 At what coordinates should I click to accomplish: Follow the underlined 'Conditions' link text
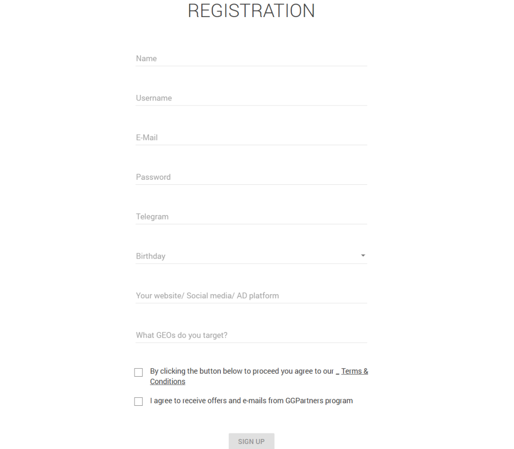point(168,382)
